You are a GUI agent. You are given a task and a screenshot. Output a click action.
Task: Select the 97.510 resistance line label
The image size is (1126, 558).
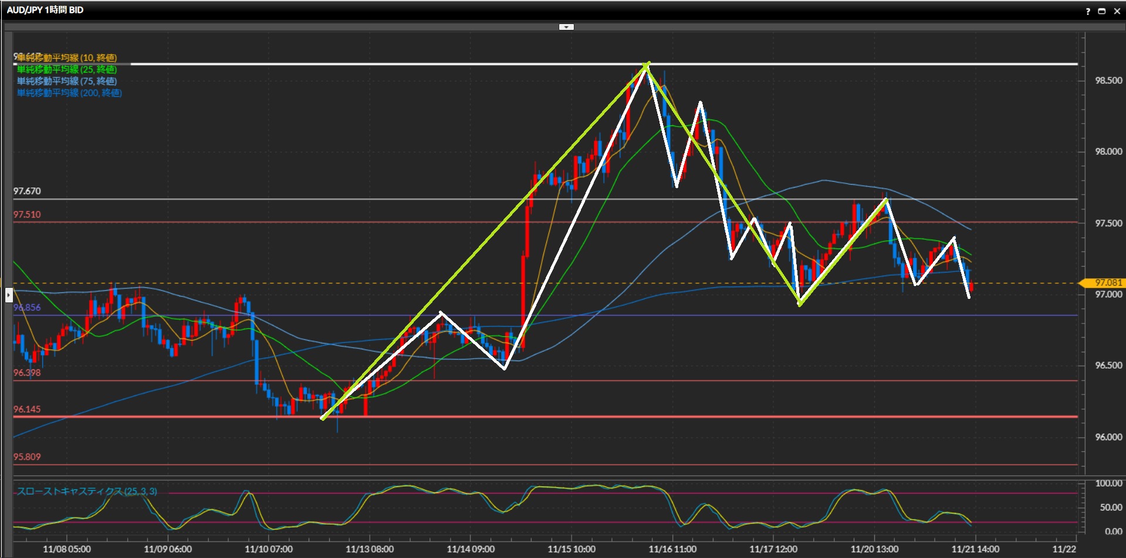click(27, 215)
